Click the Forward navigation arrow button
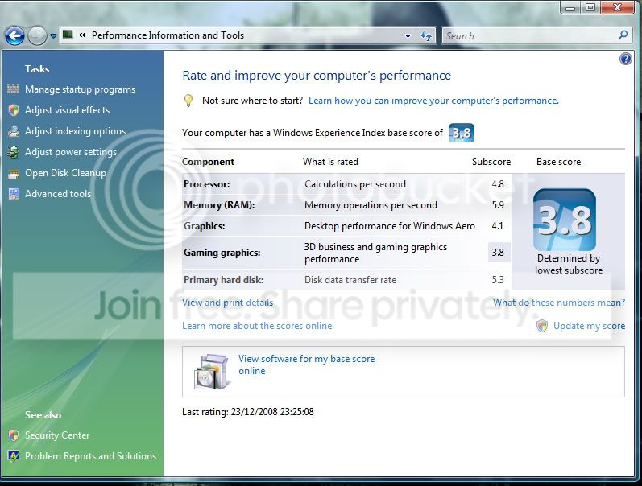 coord(37,36)
